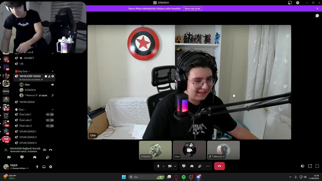Select user Mehmut 17 in voice channel
This screenshot has height=181, width=322.
tap(37, 96)
